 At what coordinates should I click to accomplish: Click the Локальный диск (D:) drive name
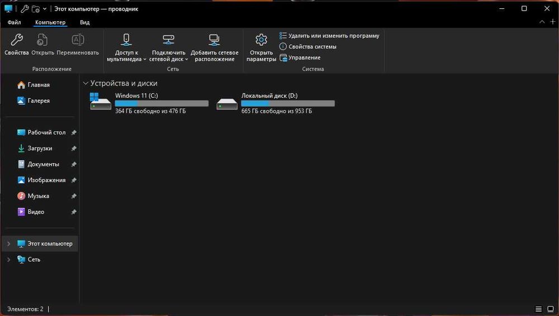269,95
